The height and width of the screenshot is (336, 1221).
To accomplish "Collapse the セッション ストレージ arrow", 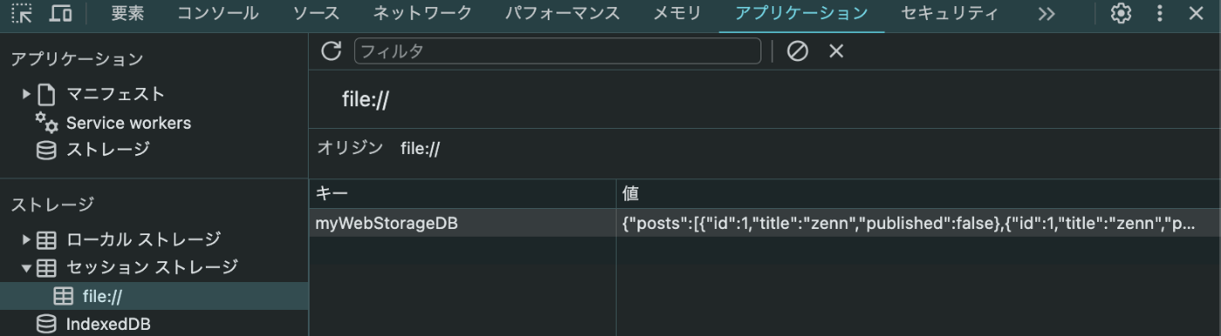I will point(27,268).
